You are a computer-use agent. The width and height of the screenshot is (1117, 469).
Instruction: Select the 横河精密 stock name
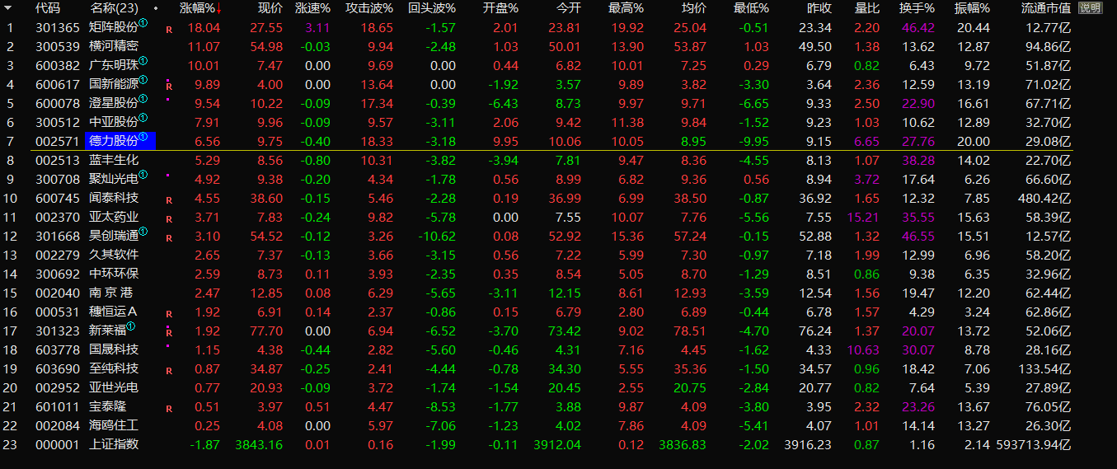[114, 46]
